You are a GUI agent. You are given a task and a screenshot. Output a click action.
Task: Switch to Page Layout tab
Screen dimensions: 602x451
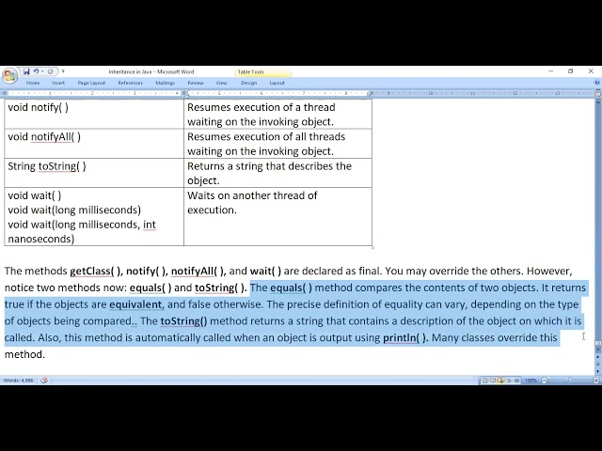coord(91,83)
